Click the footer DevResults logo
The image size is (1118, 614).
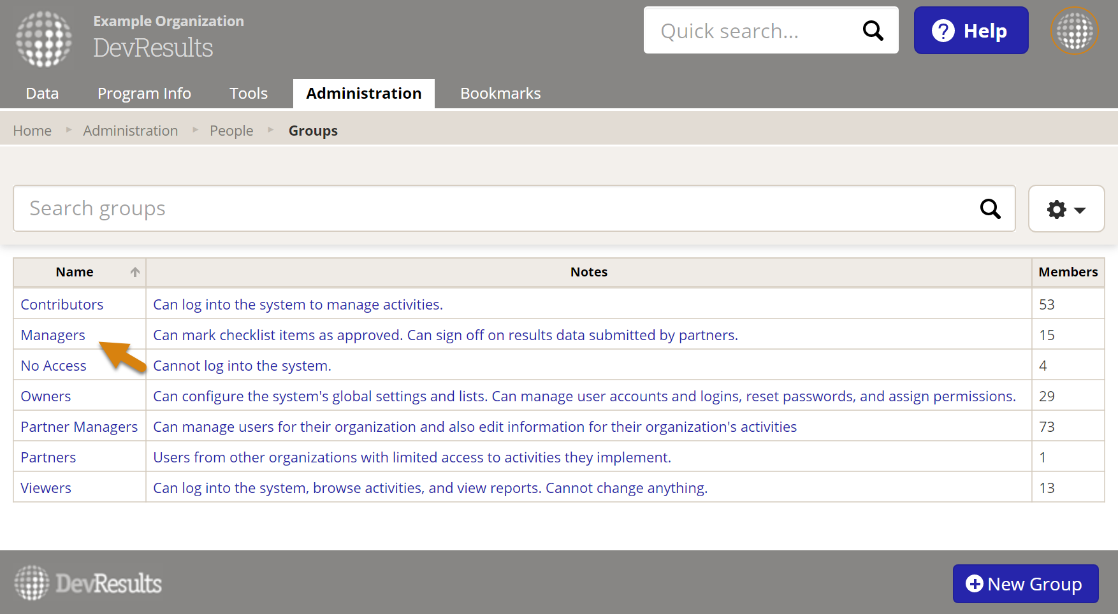pos(88,583)
